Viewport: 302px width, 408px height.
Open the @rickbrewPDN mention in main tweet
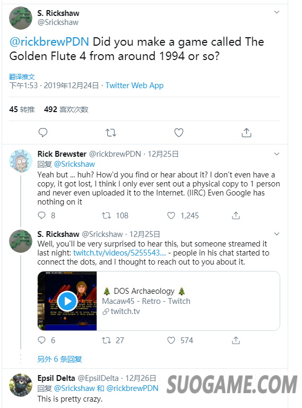pos(49,42)
